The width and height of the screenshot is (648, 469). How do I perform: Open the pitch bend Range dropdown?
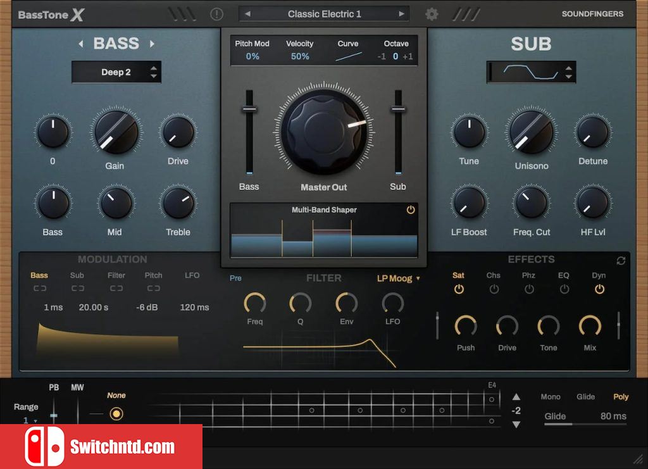(x=30, y=420)
